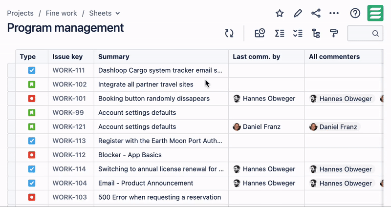Screen dimensions: 391x207
Task: Click Daniel Franz chip in All commenters
Action: (335, 127)
